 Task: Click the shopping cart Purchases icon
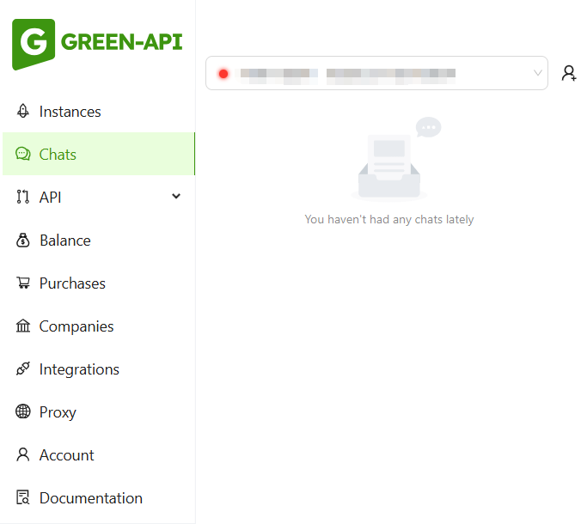(23, 283)
